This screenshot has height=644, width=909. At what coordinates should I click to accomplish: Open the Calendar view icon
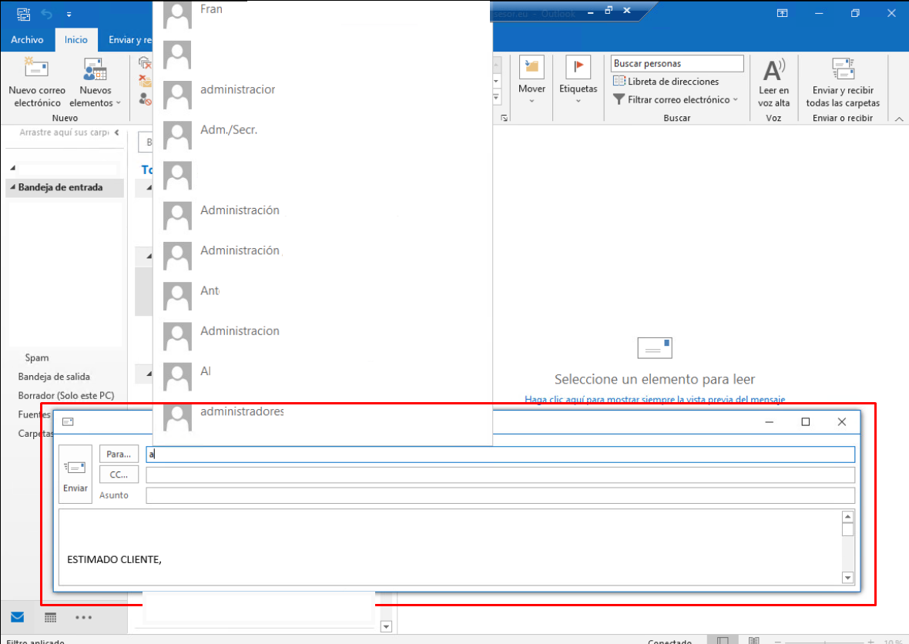[50, 617]
